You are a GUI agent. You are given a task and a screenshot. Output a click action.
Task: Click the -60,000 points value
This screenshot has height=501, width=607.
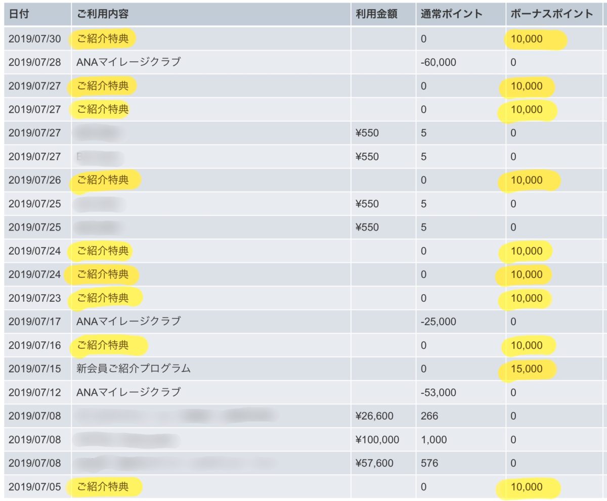438,63
